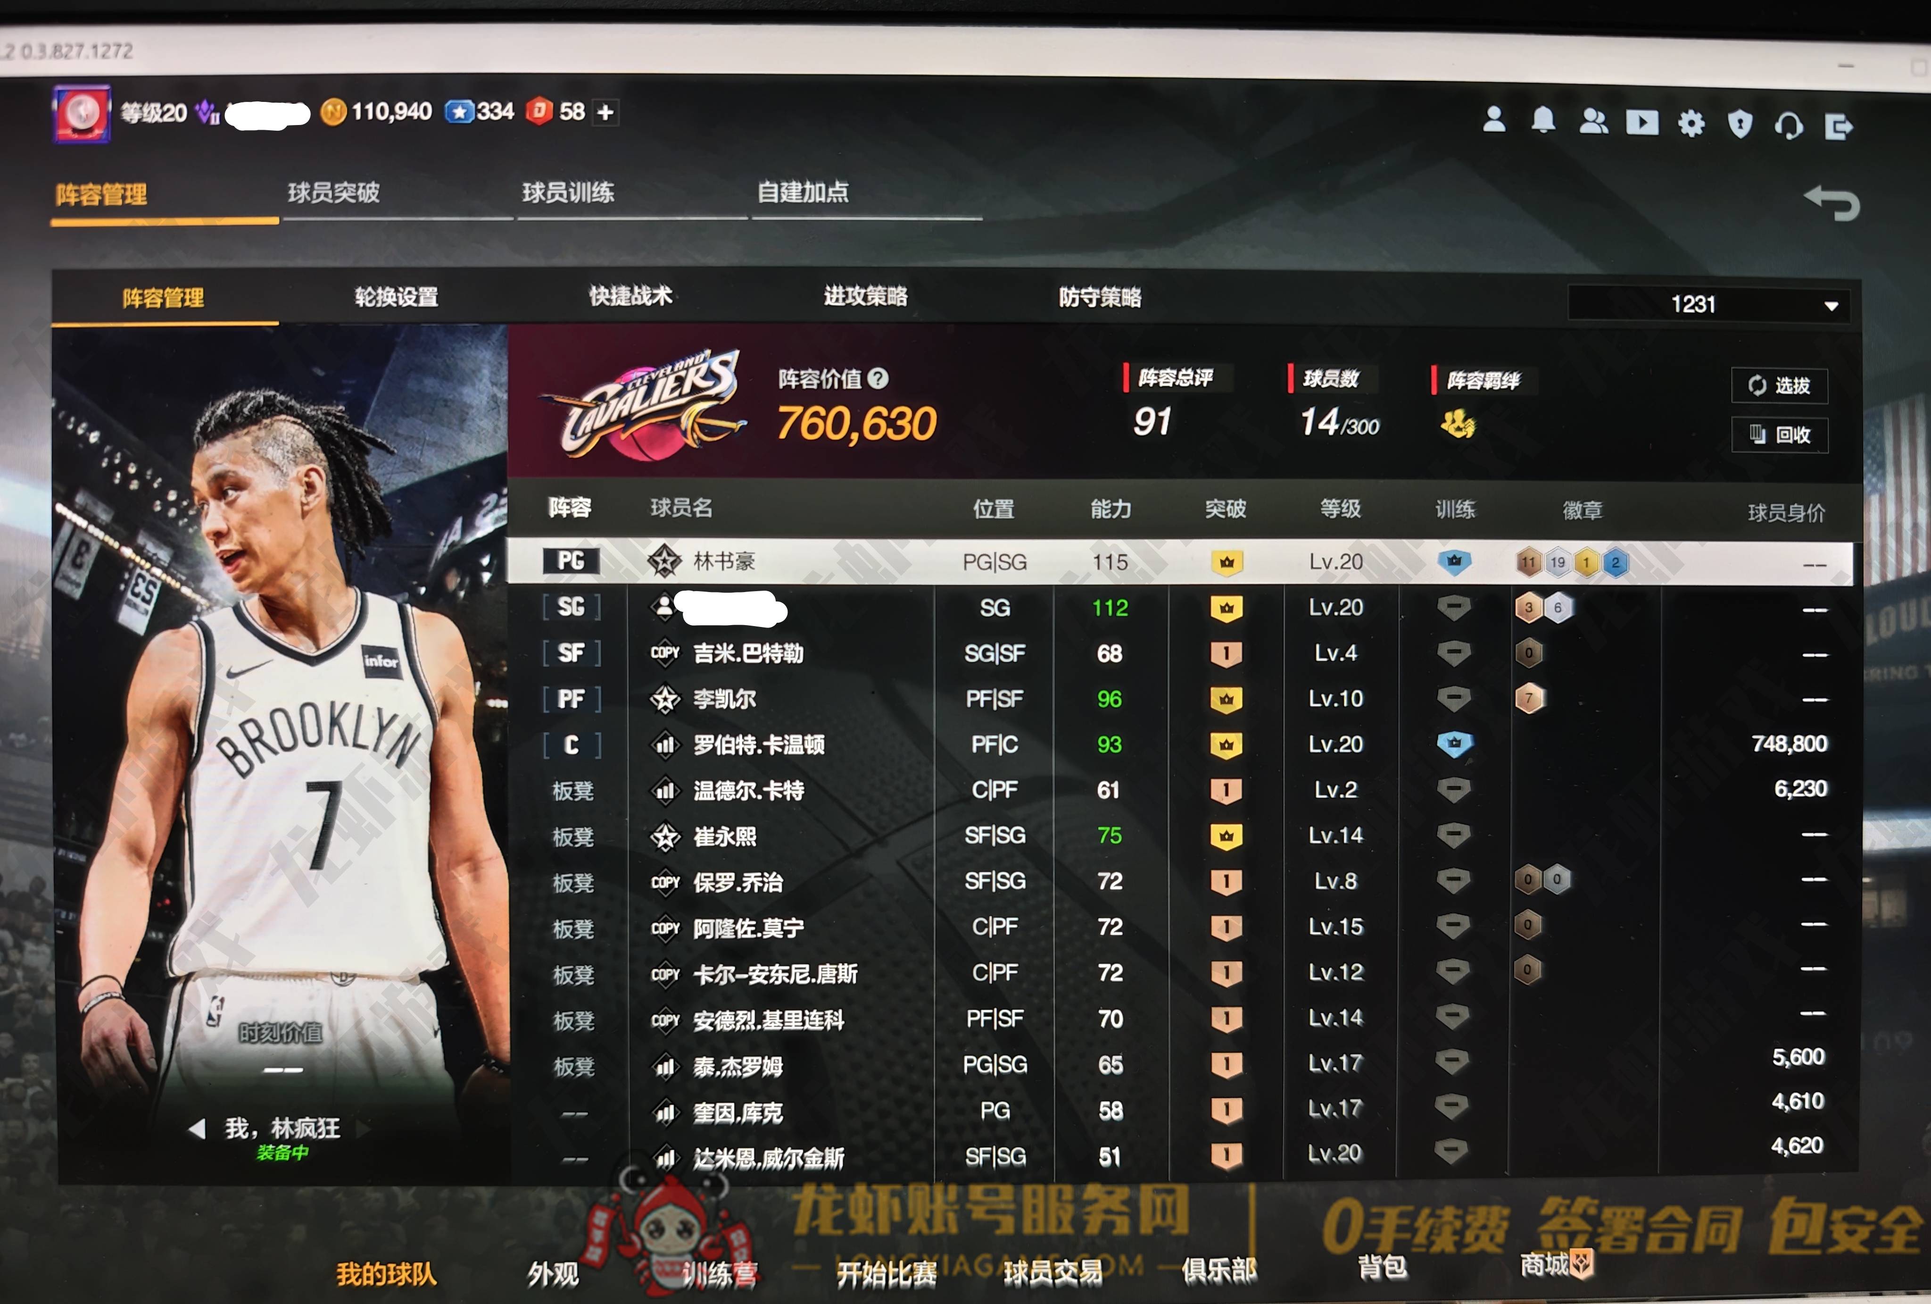Select the 李凯尔 player row
Viewport: 1931px width, 1304px height.
click(x=725, y=699)
